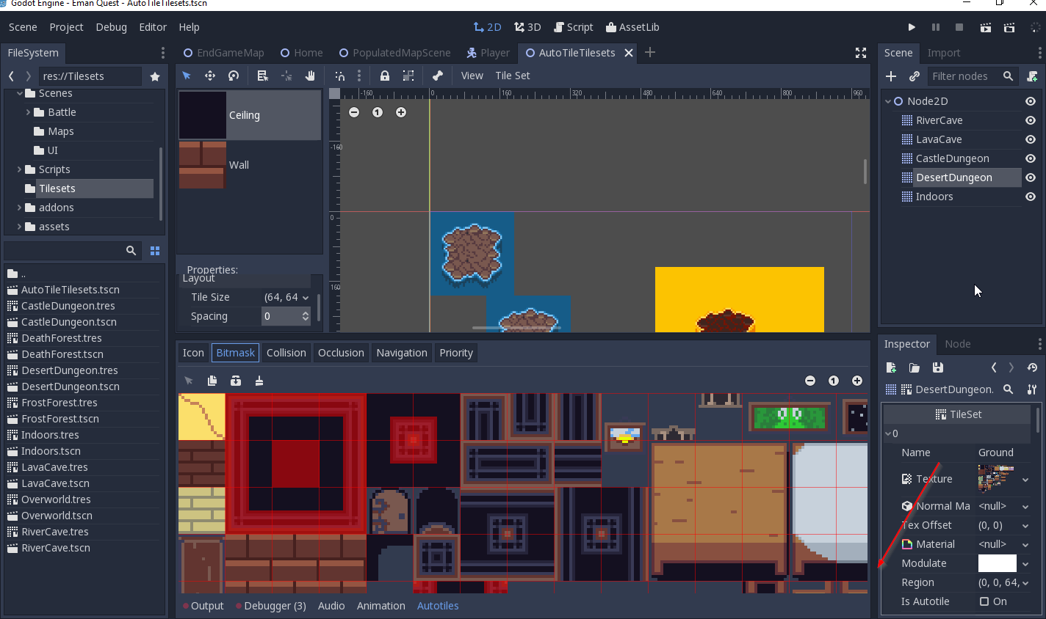Open the Debugger bottom panel

point(270,606)
